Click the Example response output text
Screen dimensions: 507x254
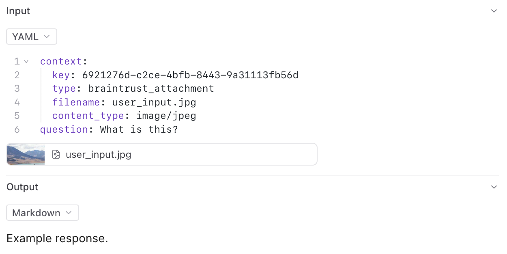(57, 239)
